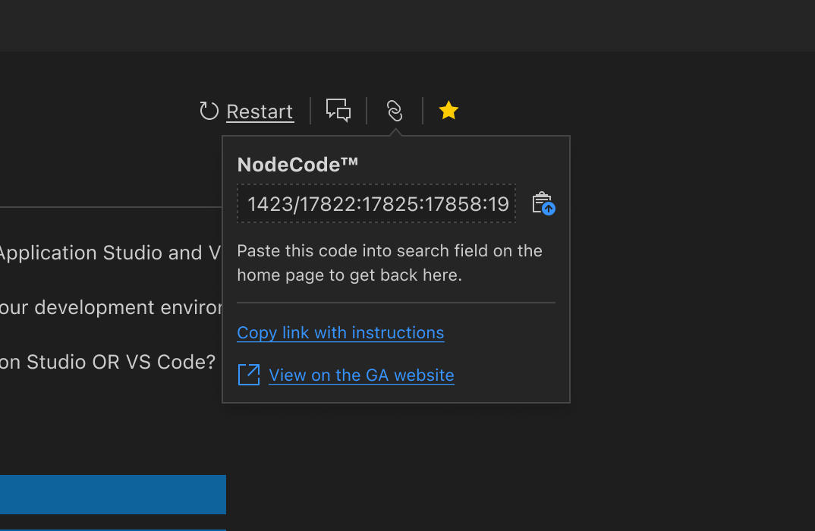The image size is (815, 531).
Task: Click the NodeCode™ heading text
Action: pos(297,165)
